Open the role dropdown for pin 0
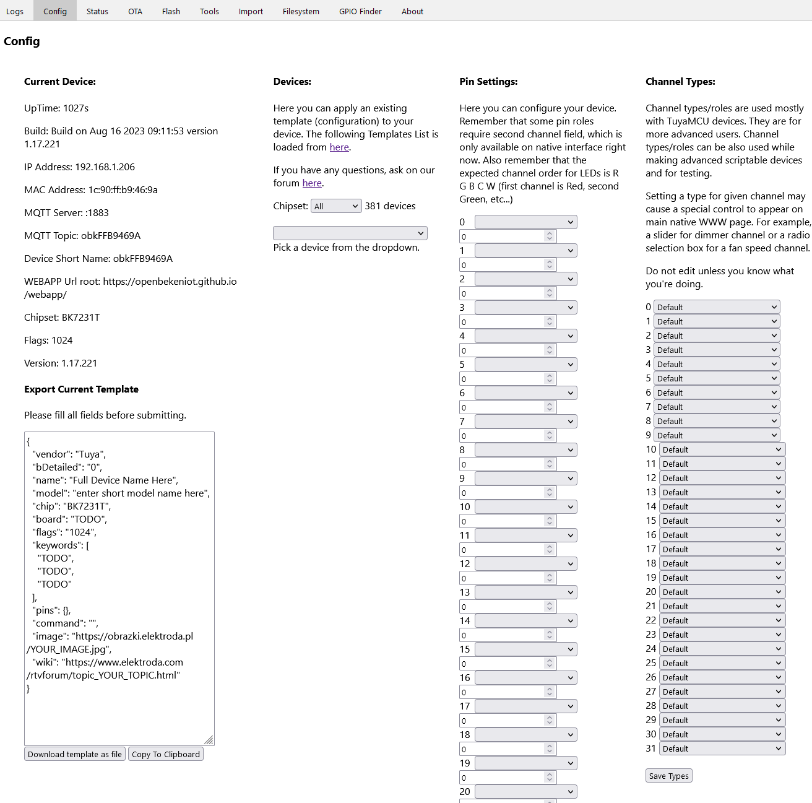The height and width of the screenshot is (803, 812). [526, 222]
